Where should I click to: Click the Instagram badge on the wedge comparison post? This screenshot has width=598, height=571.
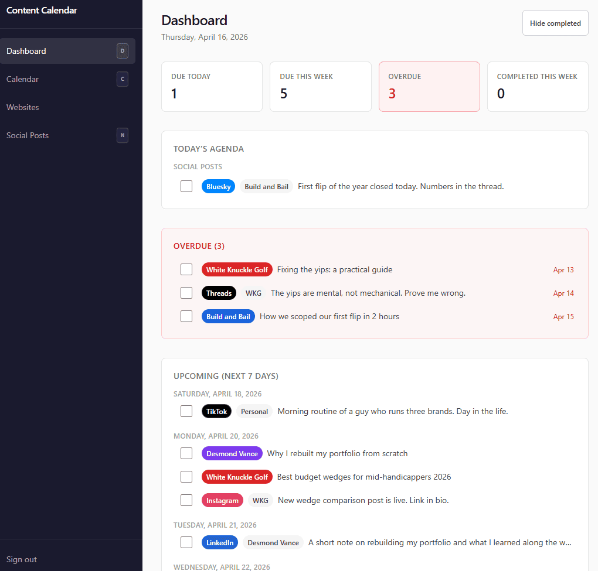pyautogui.click(x=222, y=500)
